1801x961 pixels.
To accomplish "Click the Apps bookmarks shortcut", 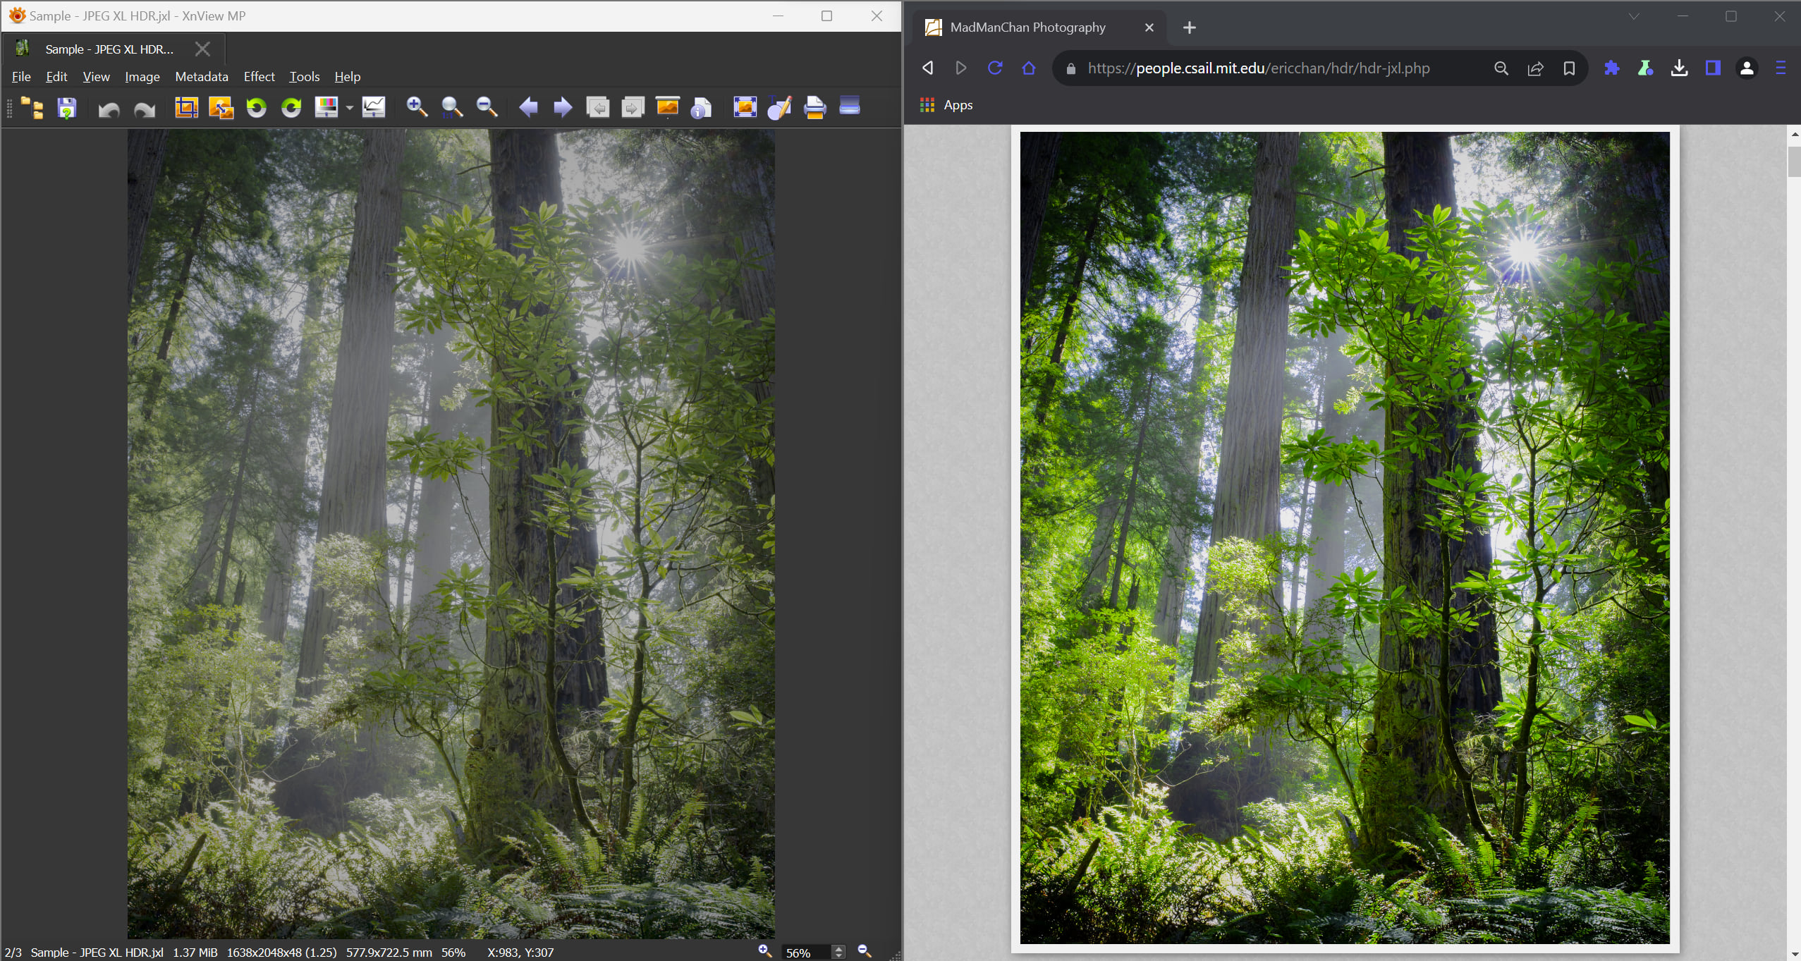I will (x=947, y=105).
